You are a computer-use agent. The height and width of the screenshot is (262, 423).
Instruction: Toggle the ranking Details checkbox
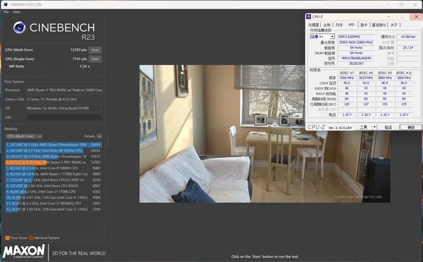tap(99, 136)
